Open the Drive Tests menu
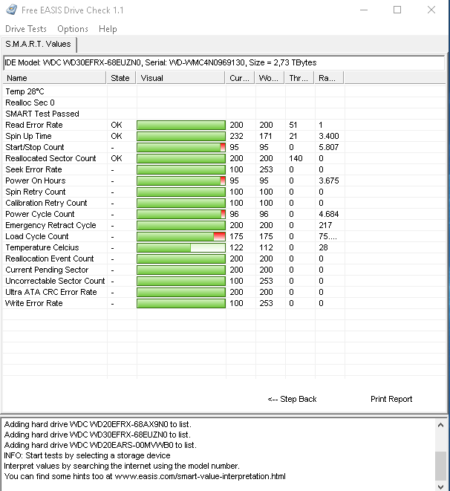The width and height of the screenshot is (450, 491). 26,29
